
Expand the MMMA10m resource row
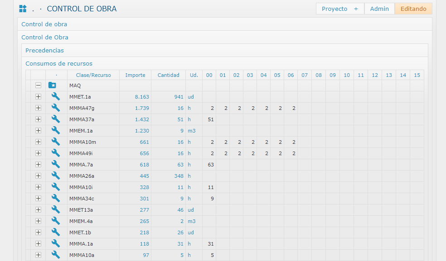click(x=39, y=142)
